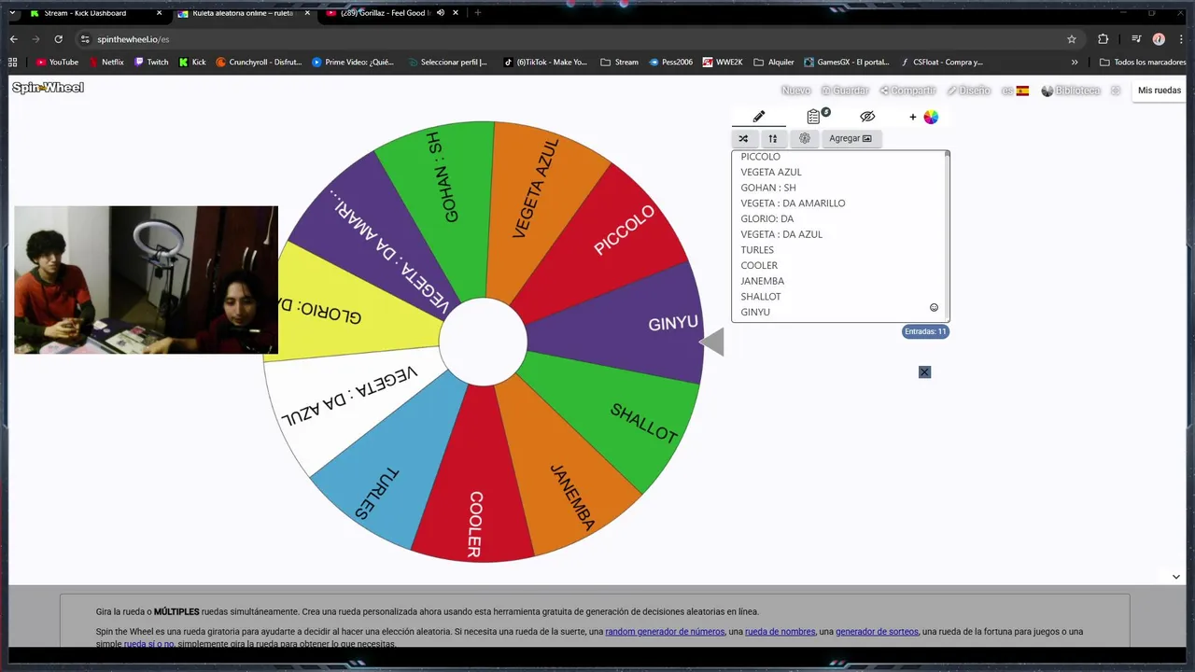Toggle the hide entries eye icon

click(x=867, y=117)
